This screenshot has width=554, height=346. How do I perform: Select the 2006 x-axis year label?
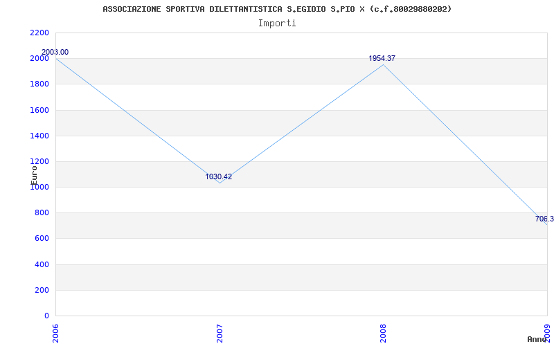[55, 334]
